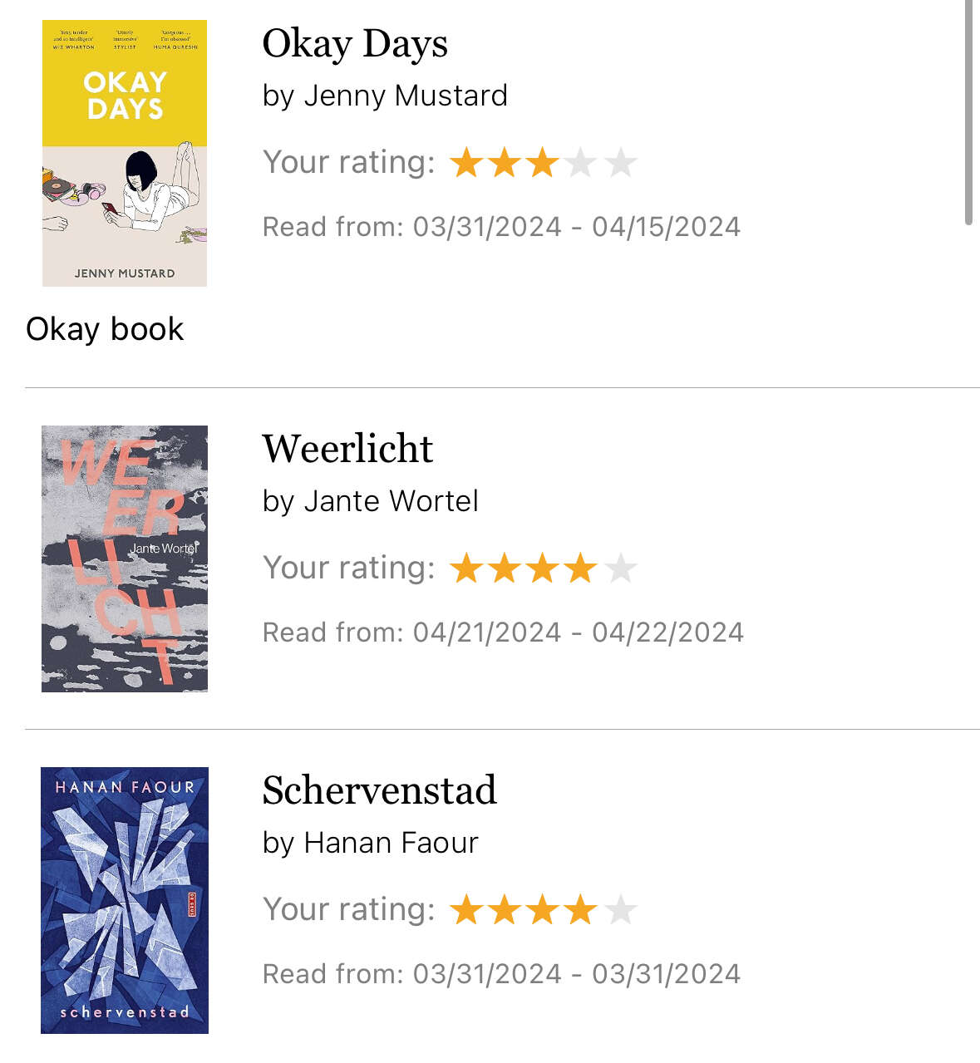980x1063 pixels.
Task: Select the third star of Schervenstad rating
Action: coord(543,910)
